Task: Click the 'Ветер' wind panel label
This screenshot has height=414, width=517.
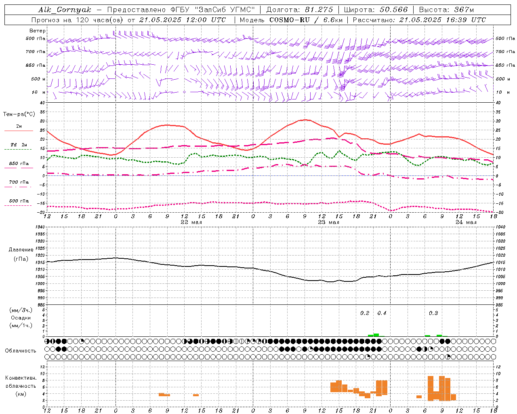Action: click(x=38, y=31)
